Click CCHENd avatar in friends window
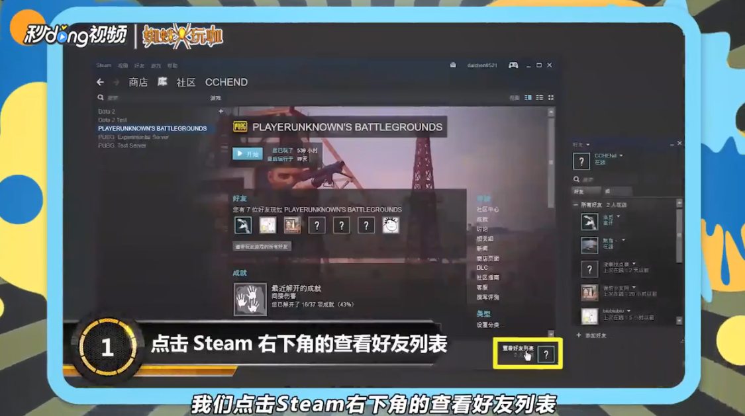The width and height of the screenshot is (745, 416). (581, 161)
